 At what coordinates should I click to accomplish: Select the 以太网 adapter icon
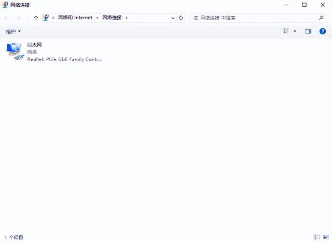[15, 51]
